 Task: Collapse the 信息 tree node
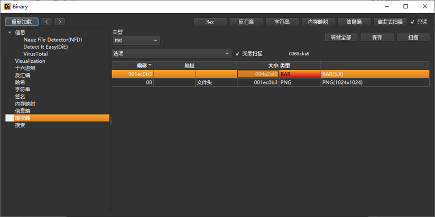point(10,33)
